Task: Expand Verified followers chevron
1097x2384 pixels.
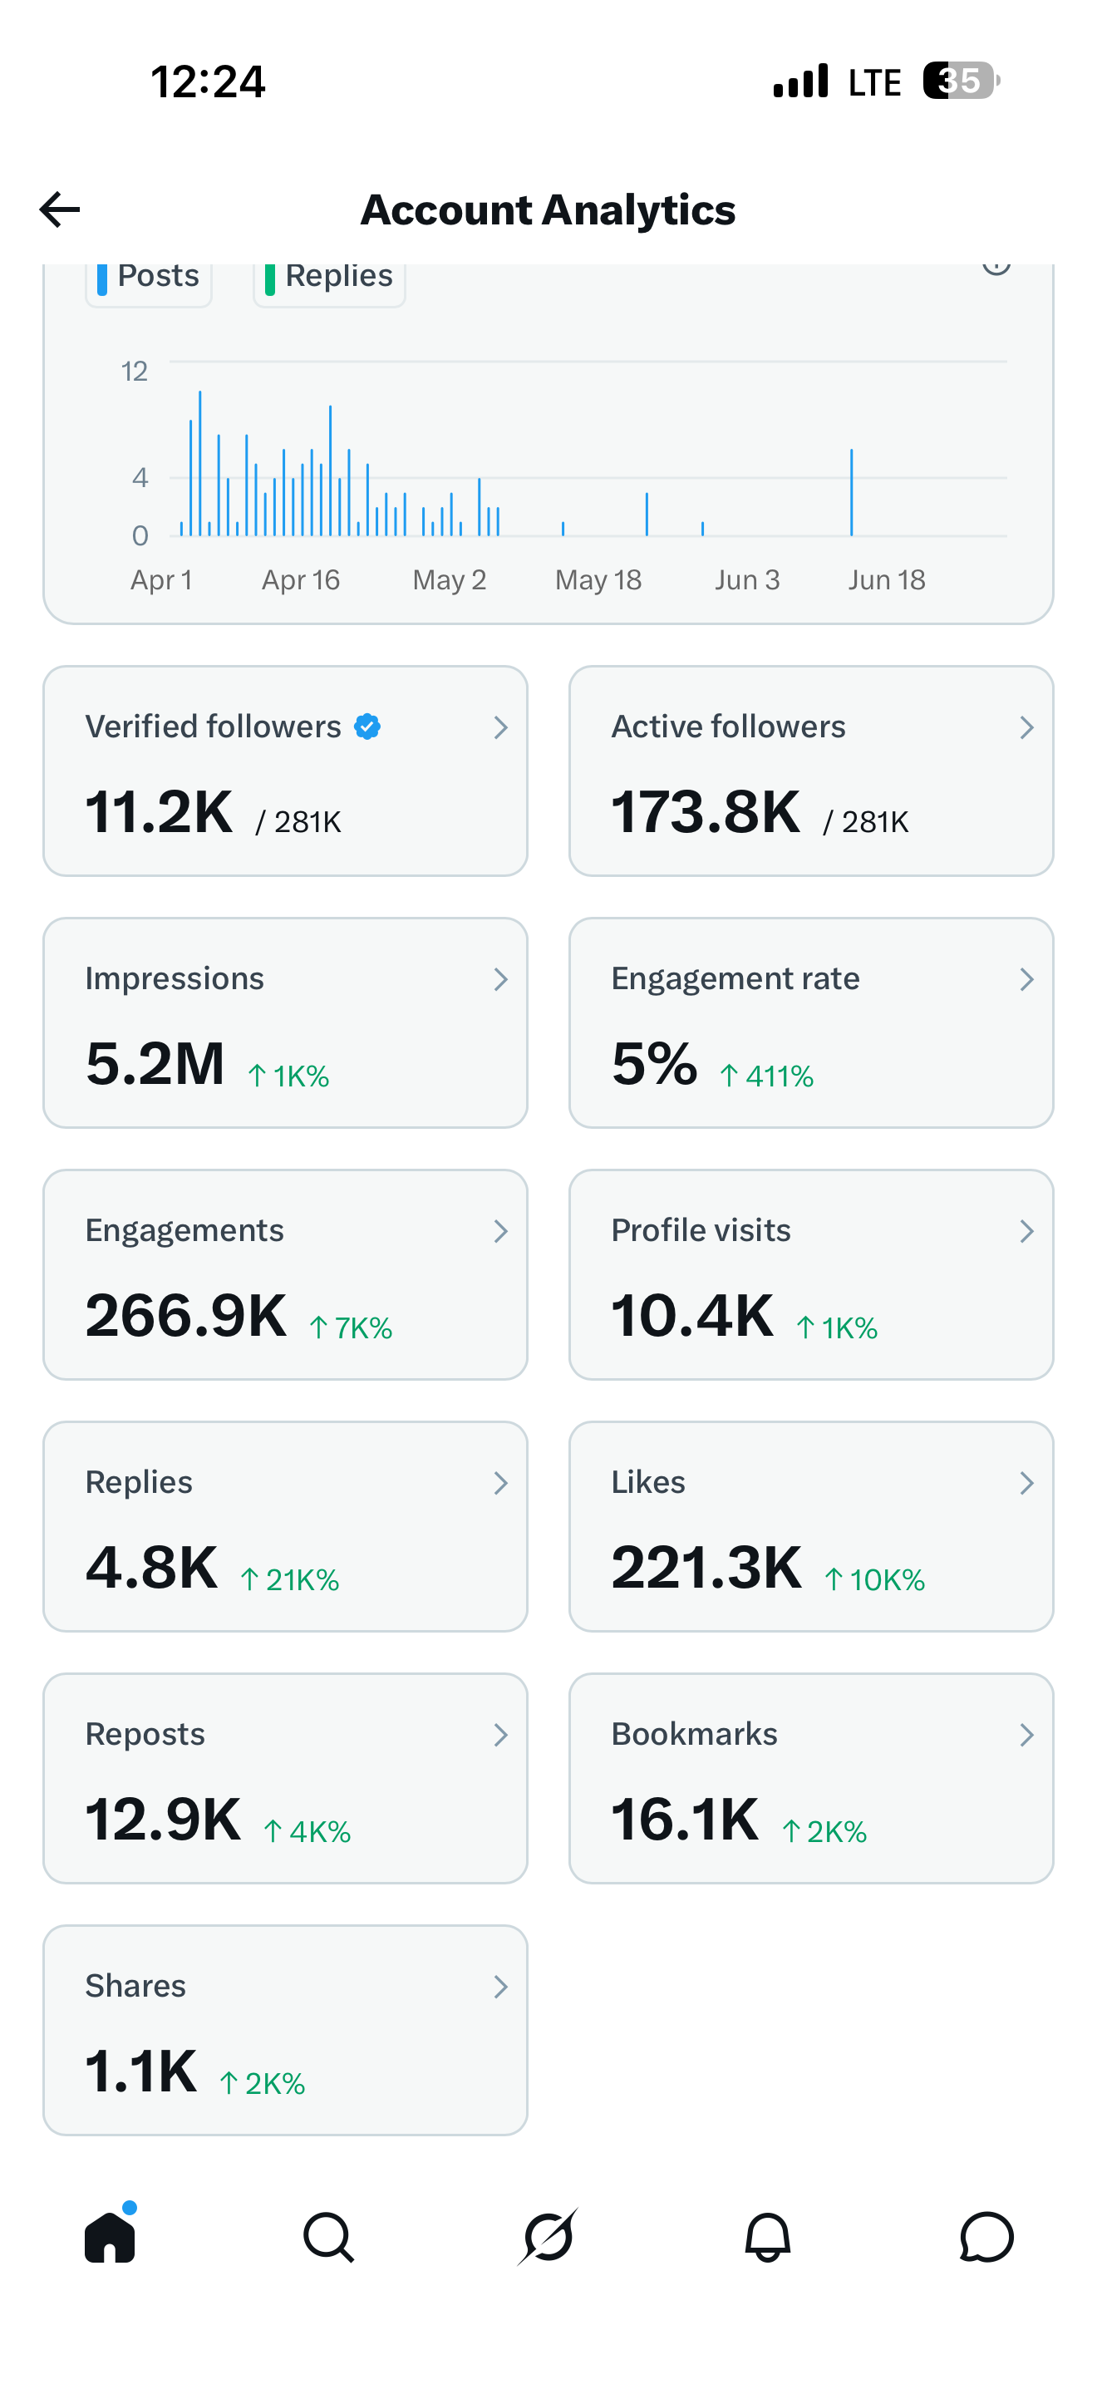Action: (x=500, y=727)
